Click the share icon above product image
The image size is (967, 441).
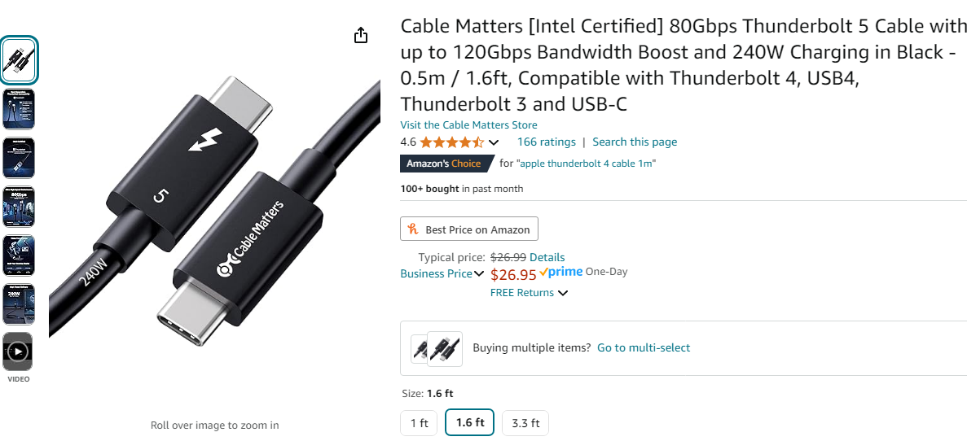(361, 35)
